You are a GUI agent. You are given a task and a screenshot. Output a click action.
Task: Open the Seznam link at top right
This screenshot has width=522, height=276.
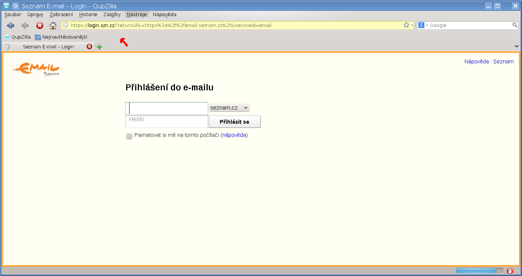point(503,61)
